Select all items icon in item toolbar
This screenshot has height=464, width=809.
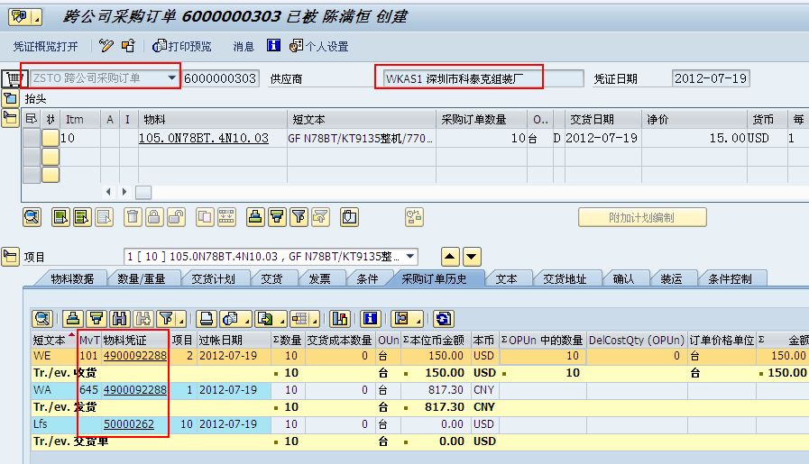point(60,217)
